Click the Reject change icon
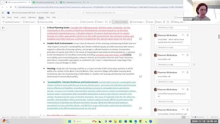The height and width of the screenshot is (124, 220). tap(156, 22)
